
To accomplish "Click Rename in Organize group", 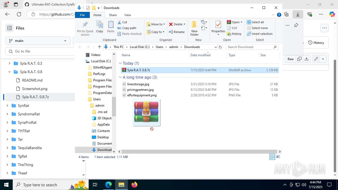I will 177,32.
